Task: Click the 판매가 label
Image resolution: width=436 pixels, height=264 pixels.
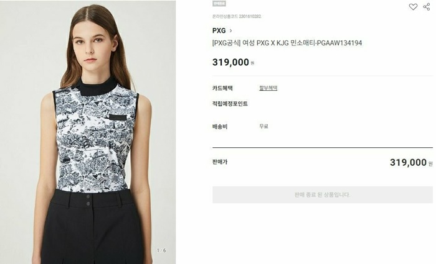Action: coord(220,162)
